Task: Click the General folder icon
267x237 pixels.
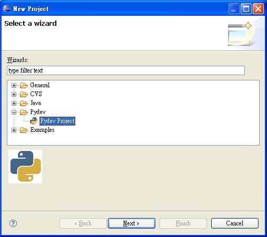Action: tap(24, 85)
